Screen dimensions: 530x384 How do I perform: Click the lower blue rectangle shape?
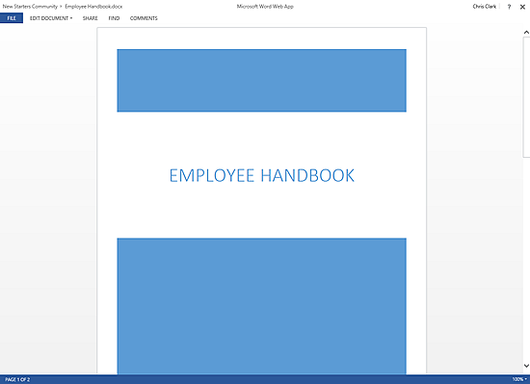[261, 306]
